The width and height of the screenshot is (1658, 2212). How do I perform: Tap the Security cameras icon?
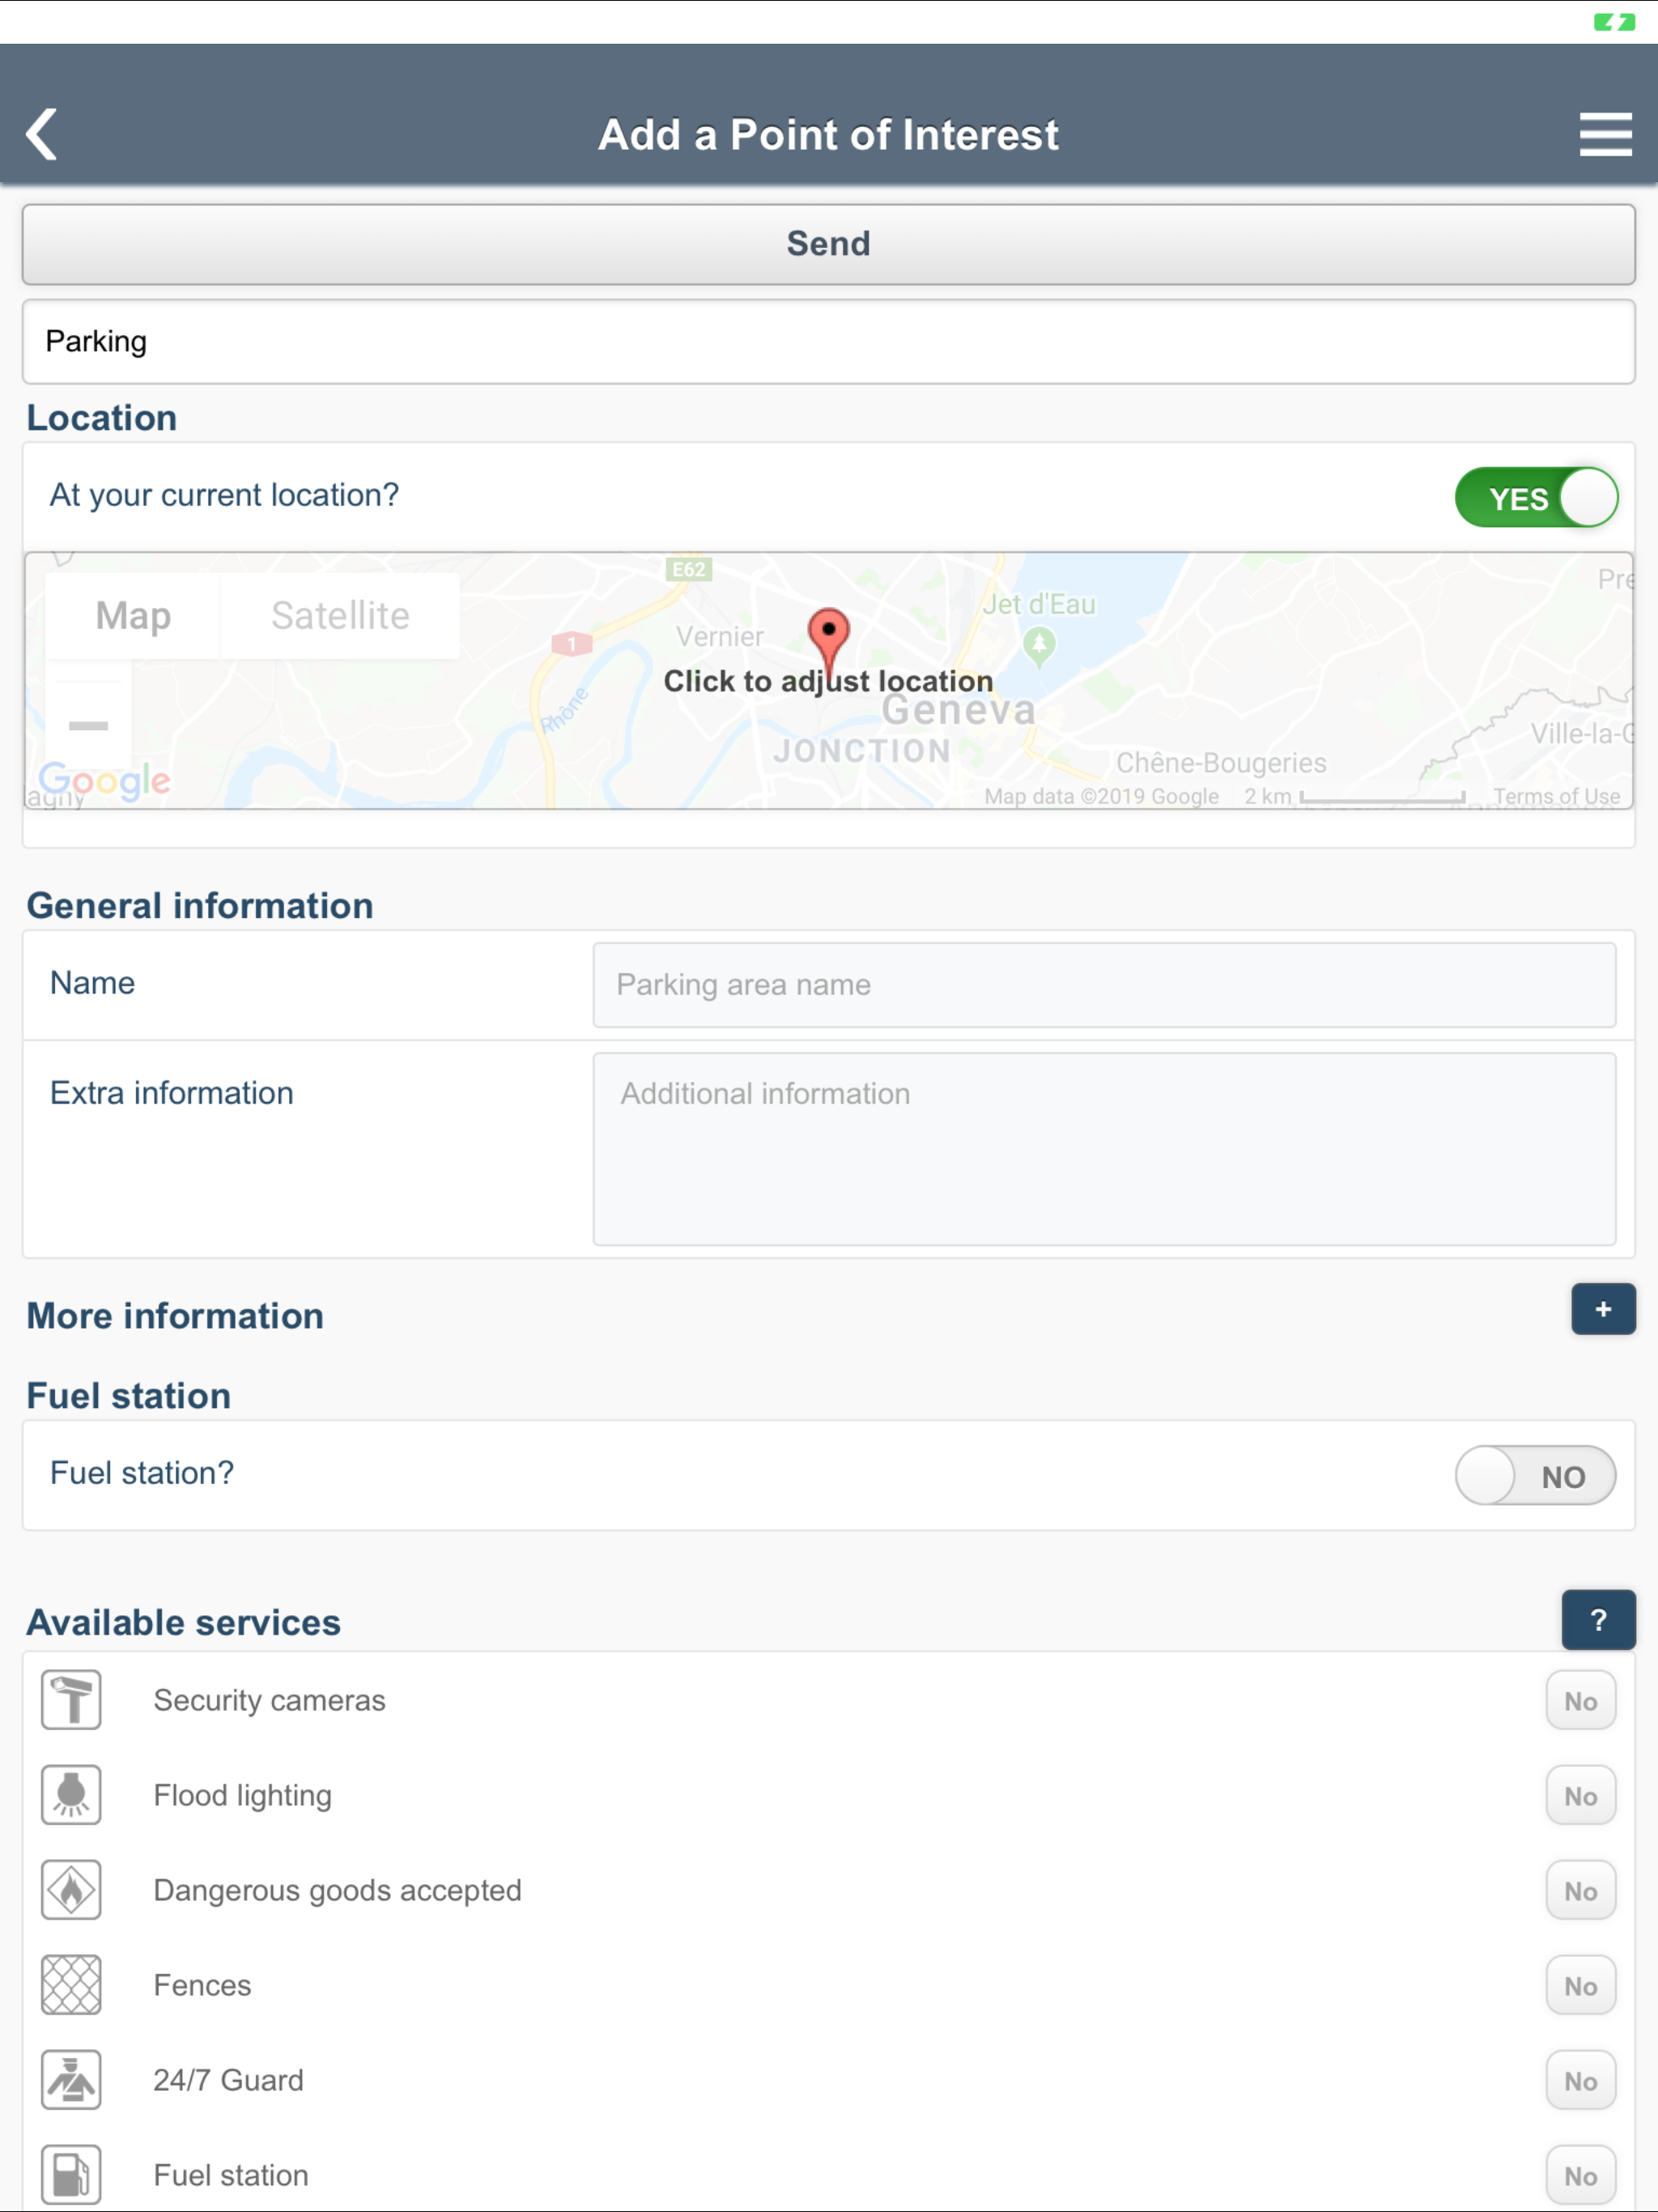tap(71, 1700)
